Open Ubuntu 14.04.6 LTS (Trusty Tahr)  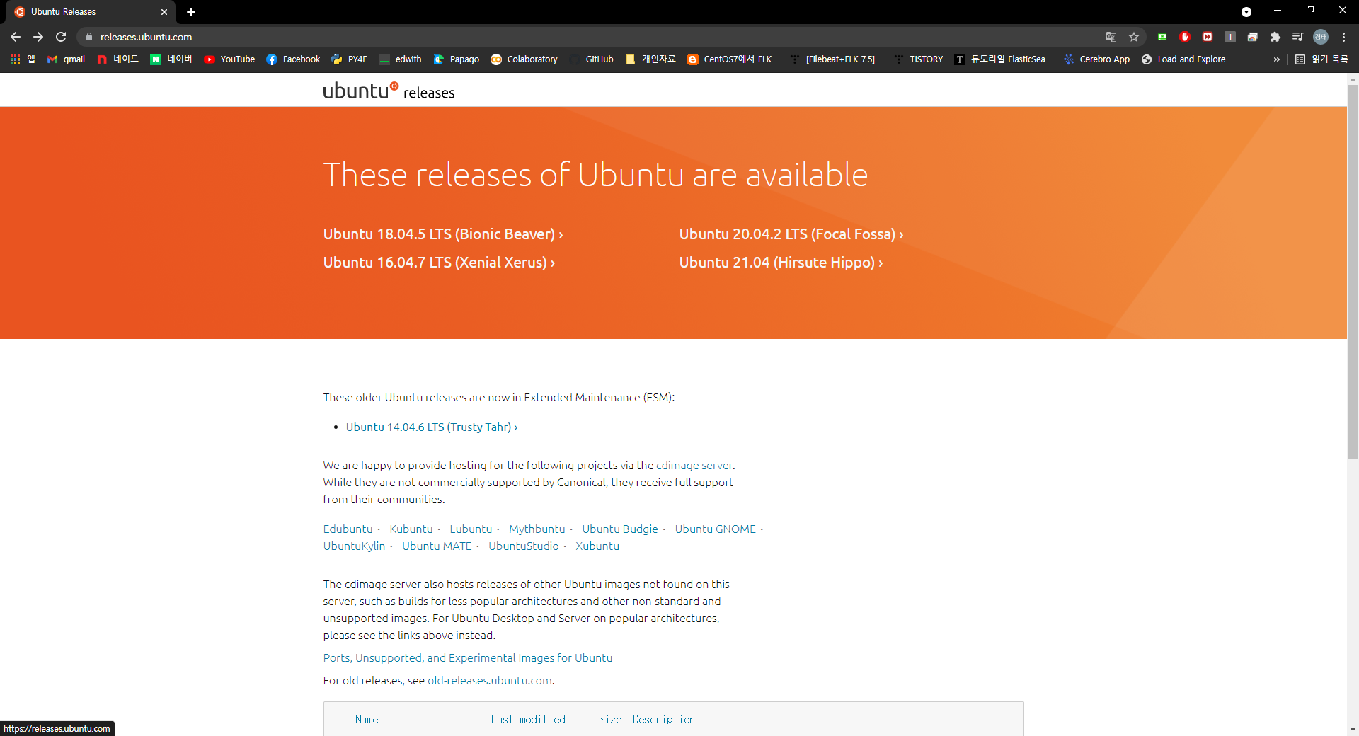[432, 427]
